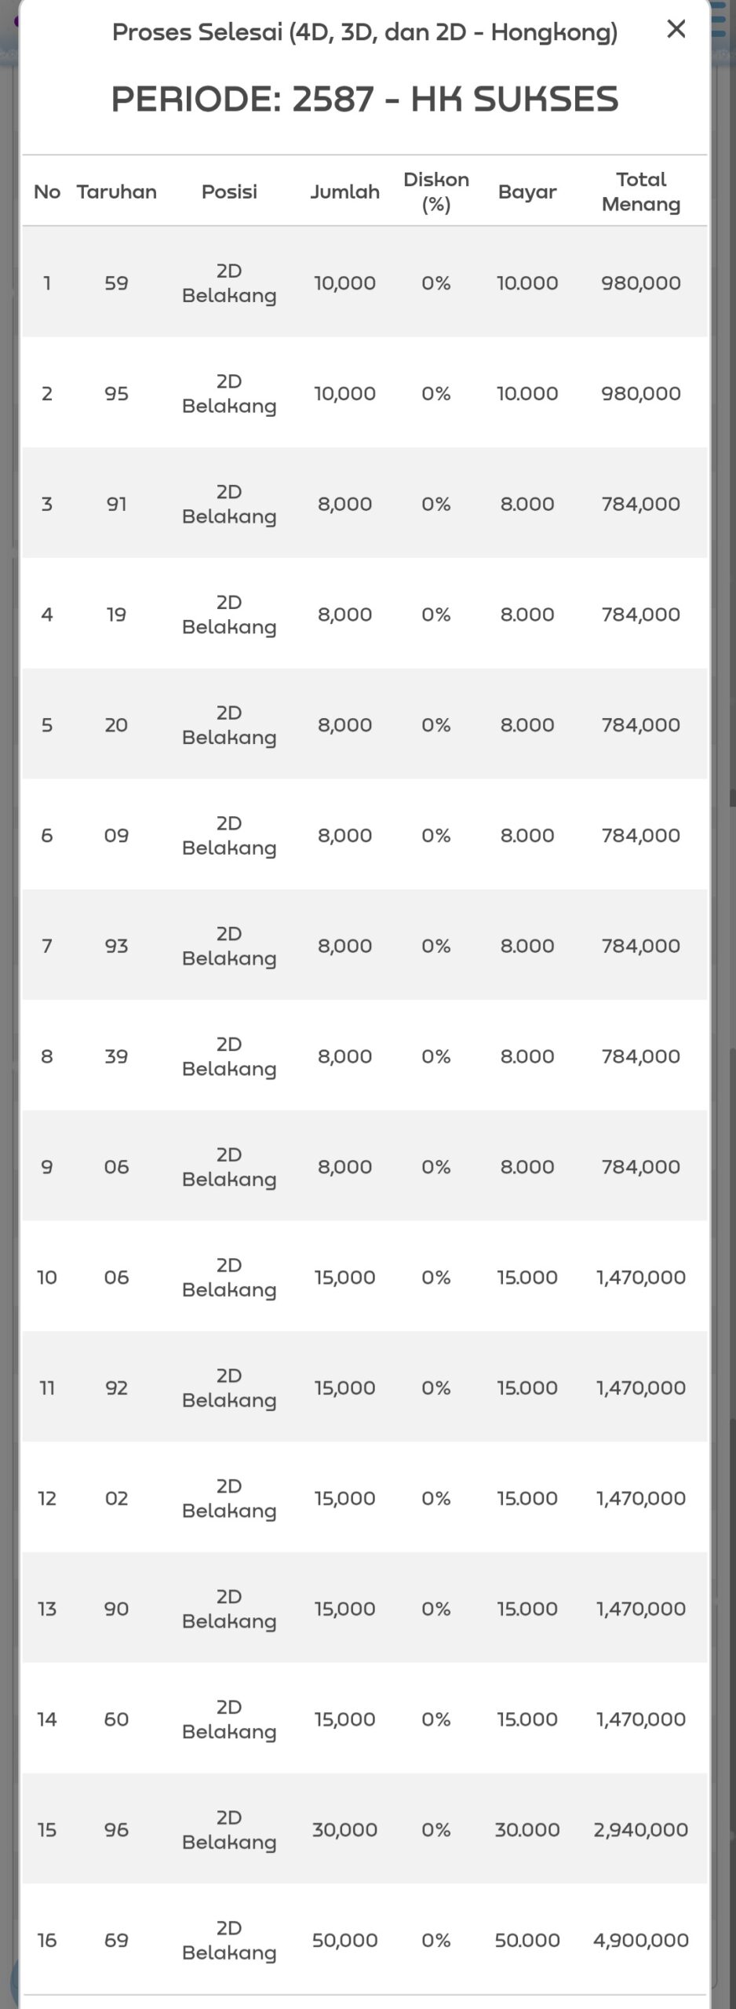
Task: Click bet number 95 in row 2
Action: tap(117, 393)
